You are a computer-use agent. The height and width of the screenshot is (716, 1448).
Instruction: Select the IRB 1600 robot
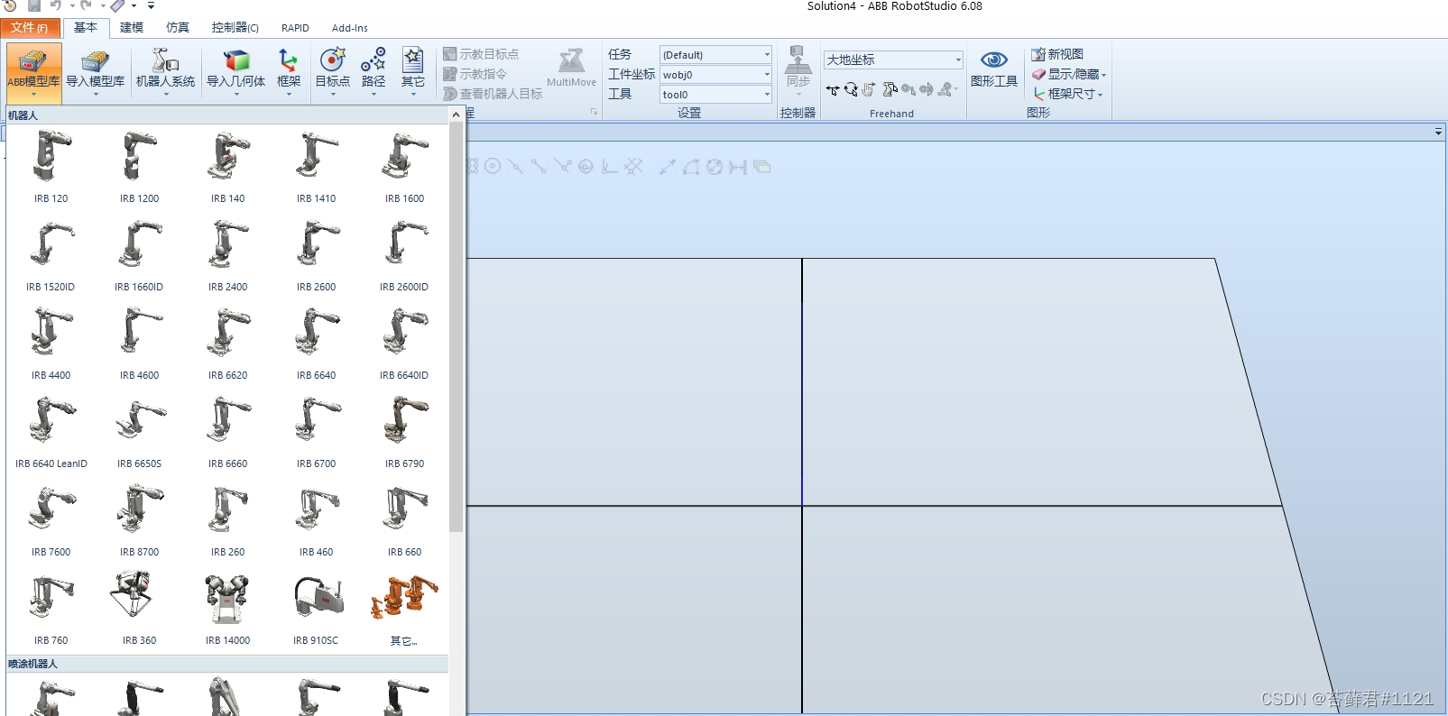405,166
